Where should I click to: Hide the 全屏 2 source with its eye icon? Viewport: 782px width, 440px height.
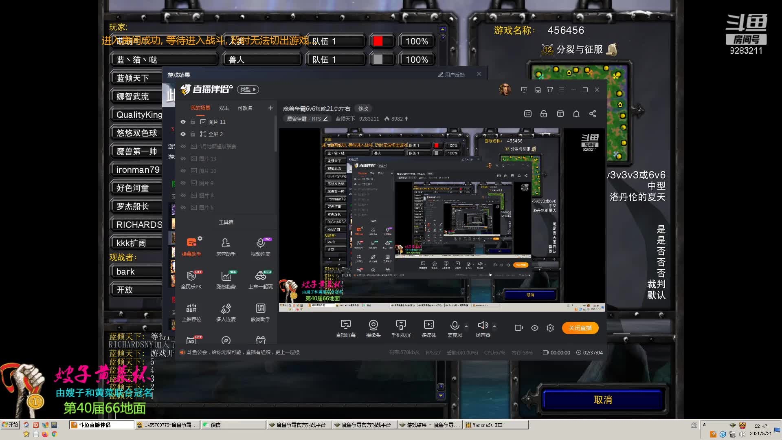click(x=183, y=134)
